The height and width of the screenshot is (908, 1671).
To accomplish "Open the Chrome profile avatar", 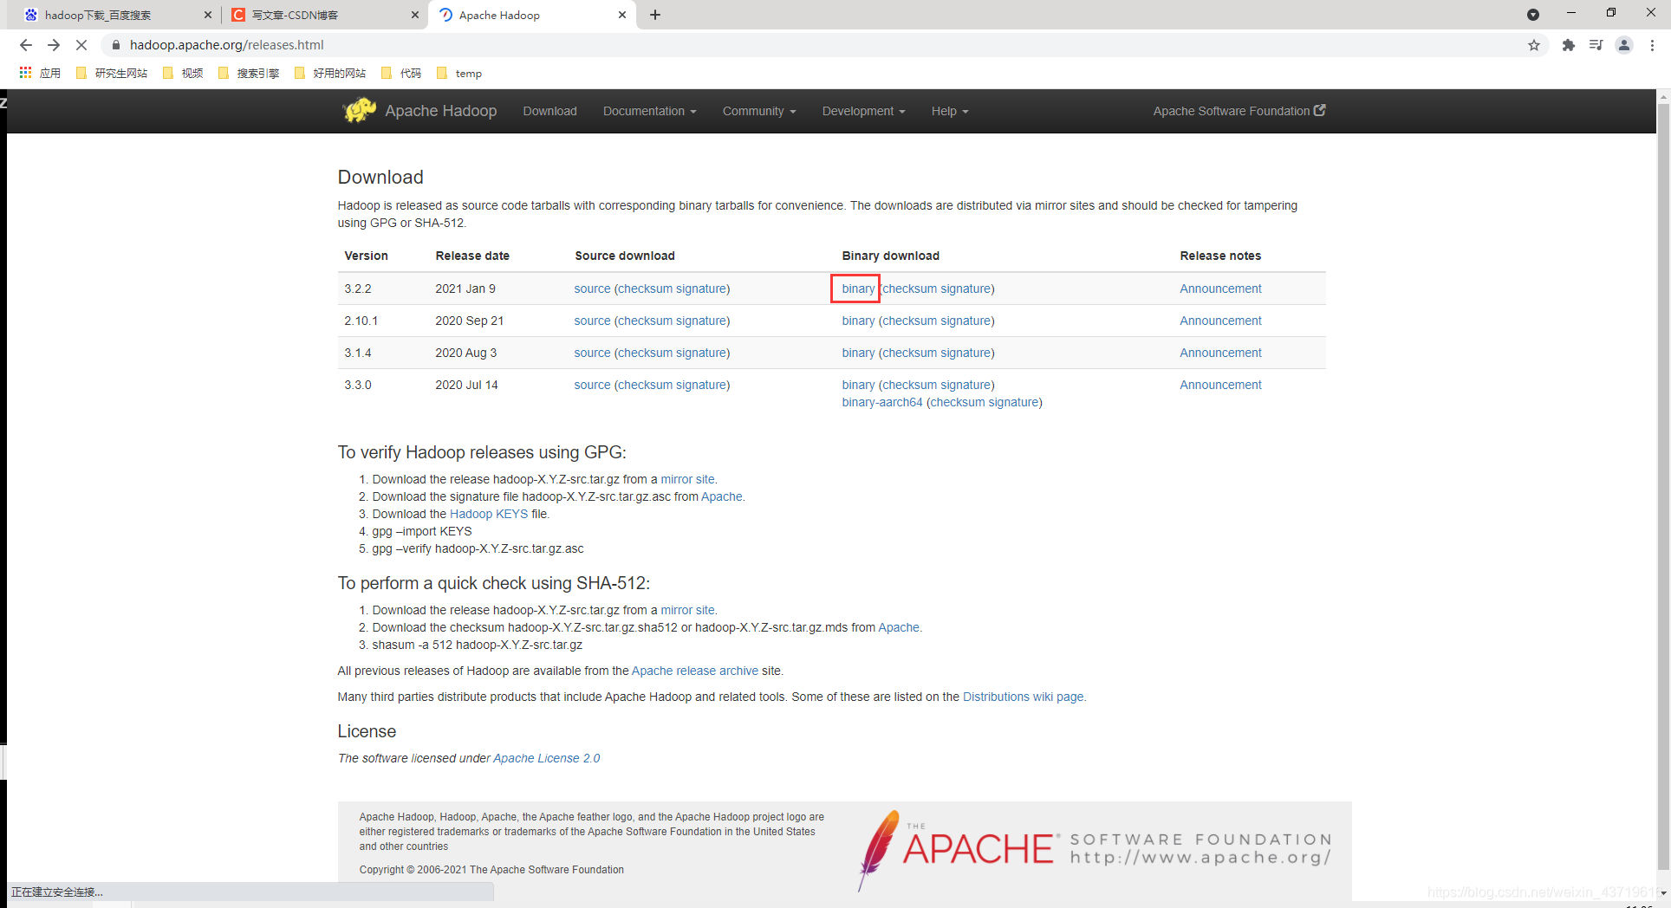I will click(x=1624, y=45).
